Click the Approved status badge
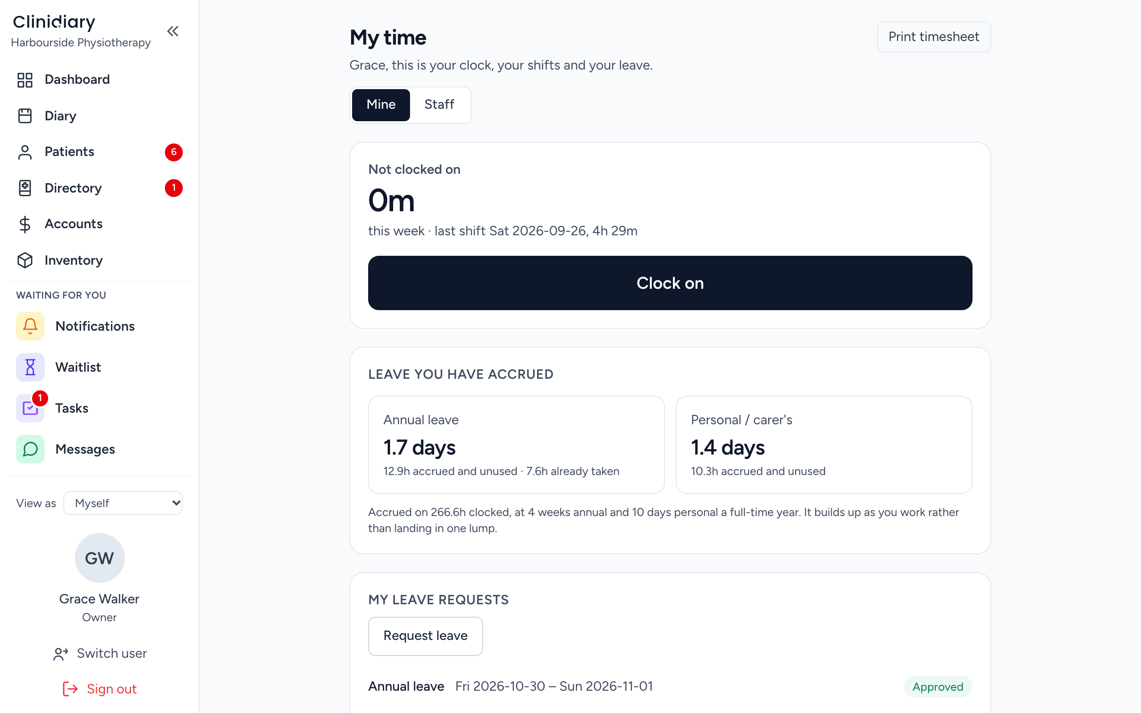Viewport: 1141px width, 713px height. tap(937, 687)
